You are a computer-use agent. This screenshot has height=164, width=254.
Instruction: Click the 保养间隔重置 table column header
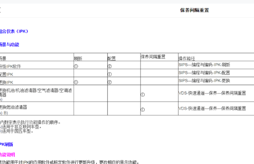pyautogui.click(x=153, y=56)
